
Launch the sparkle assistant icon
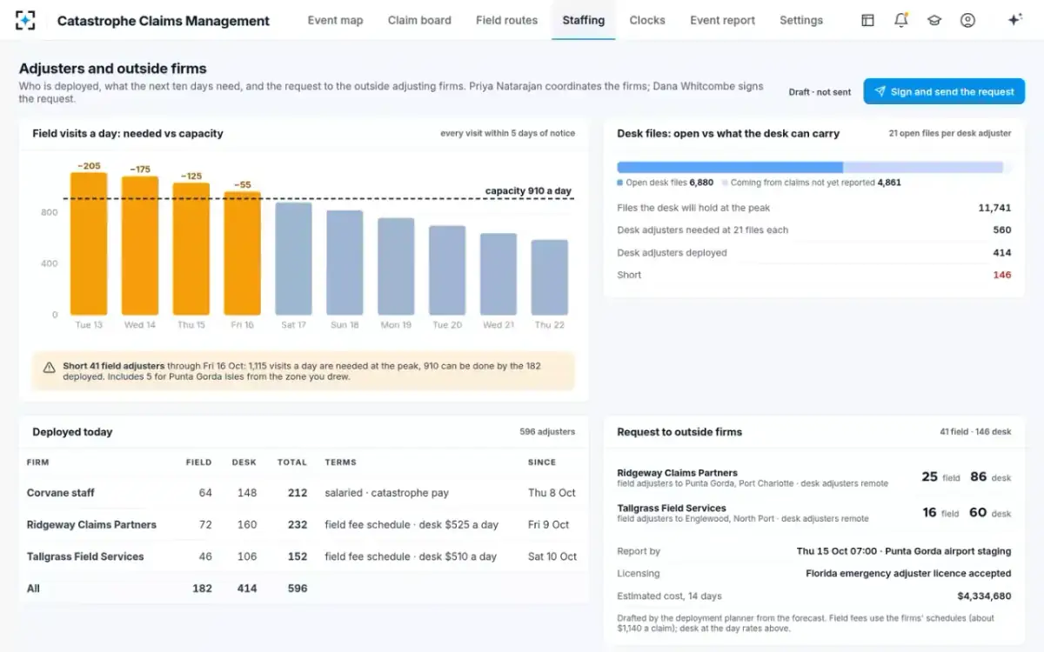[1014, 20]
